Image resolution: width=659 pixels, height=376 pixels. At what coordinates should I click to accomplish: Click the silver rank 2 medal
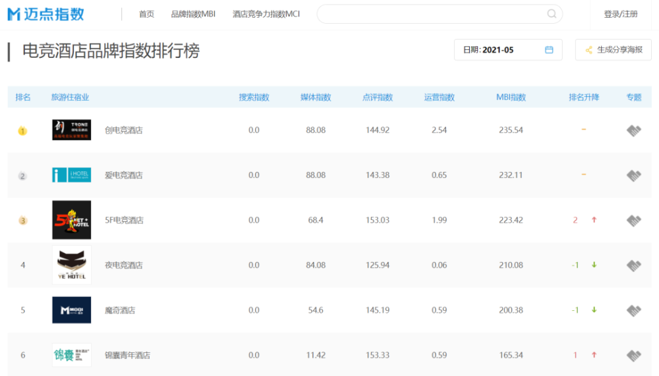[22, 176]
